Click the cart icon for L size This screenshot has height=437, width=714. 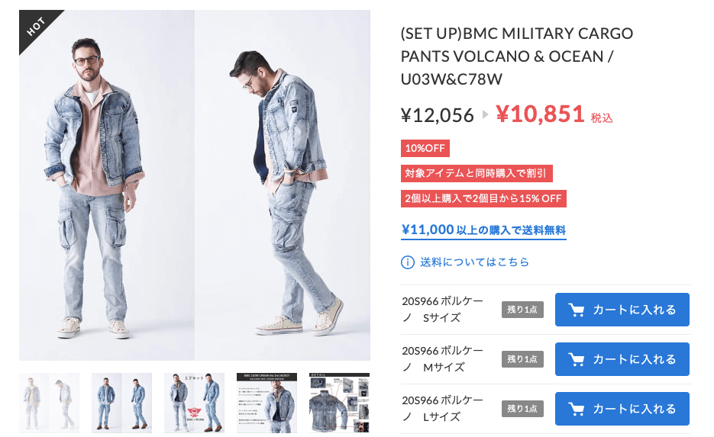click(576, 409)
